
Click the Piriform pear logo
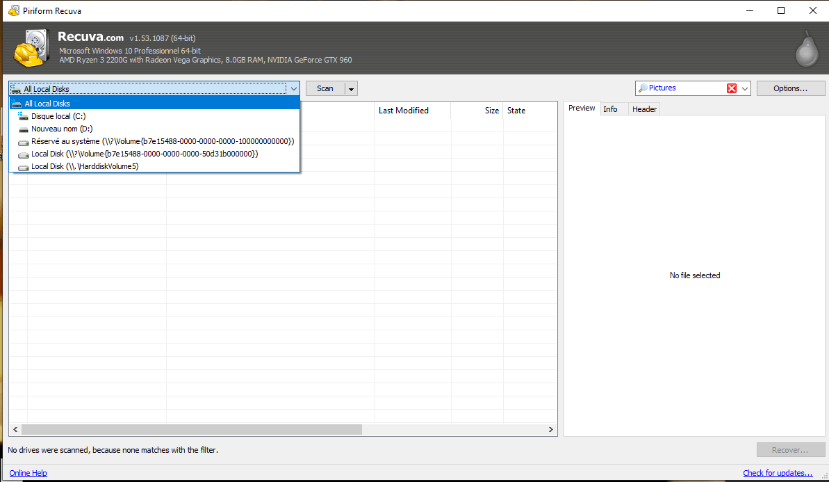point(807,49)
